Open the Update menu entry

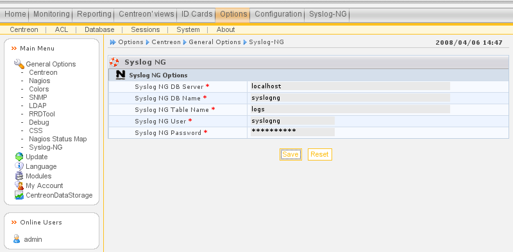coord(37,157)
